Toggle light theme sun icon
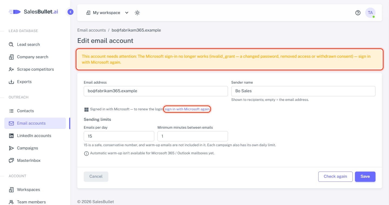This screenshot has height=205, width=389. pos(137,13)
